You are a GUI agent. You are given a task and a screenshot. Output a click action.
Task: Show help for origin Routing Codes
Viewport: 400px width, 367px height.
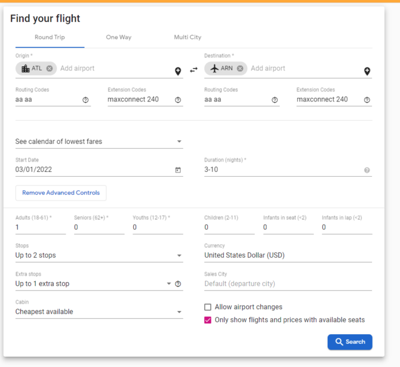85,100
